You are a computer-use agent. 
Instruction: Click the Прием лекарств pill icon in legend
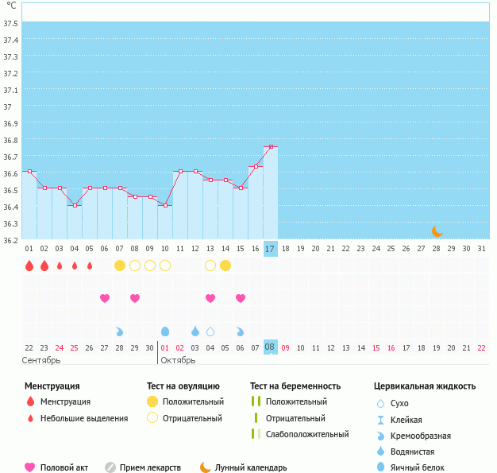click(110, 467)
